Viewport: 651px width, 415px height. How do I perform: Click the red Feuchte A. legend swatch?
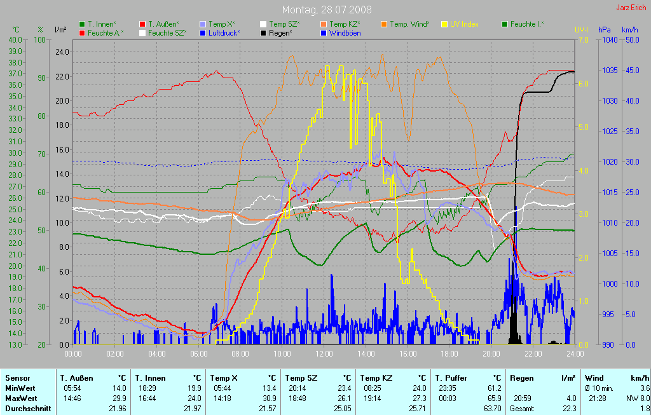pos(82,33)
